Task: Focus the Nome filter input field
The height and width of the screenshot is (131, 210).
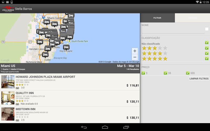Action: tap(173, 31)
